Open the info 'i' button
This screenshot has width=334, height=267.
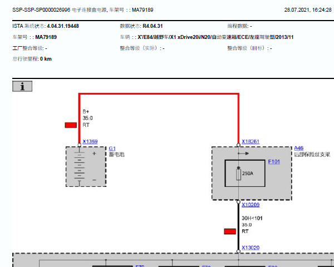pyautogui.click(x=22, y=86)
